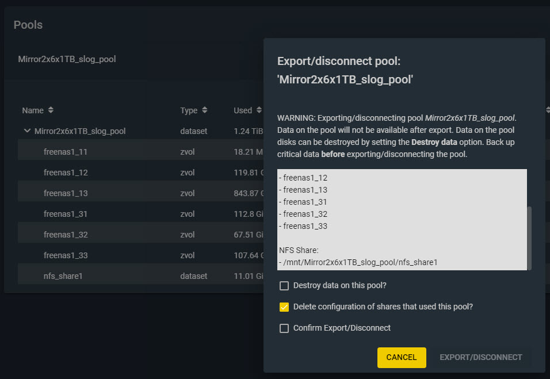The width and height of the screenshot is (550, 379).
Task: Sort pools table by Name column
Action: (x=51, y=110)
